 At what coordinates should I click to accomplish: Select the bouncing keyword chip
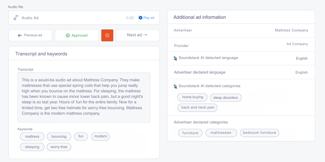59,137
